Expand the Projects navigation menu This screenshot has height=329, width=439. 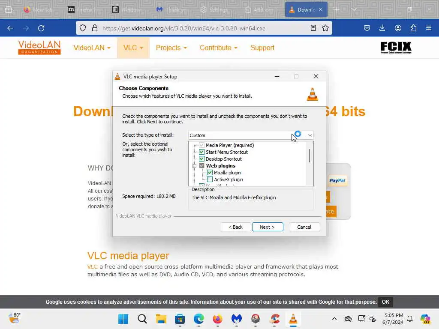point(171,48)
